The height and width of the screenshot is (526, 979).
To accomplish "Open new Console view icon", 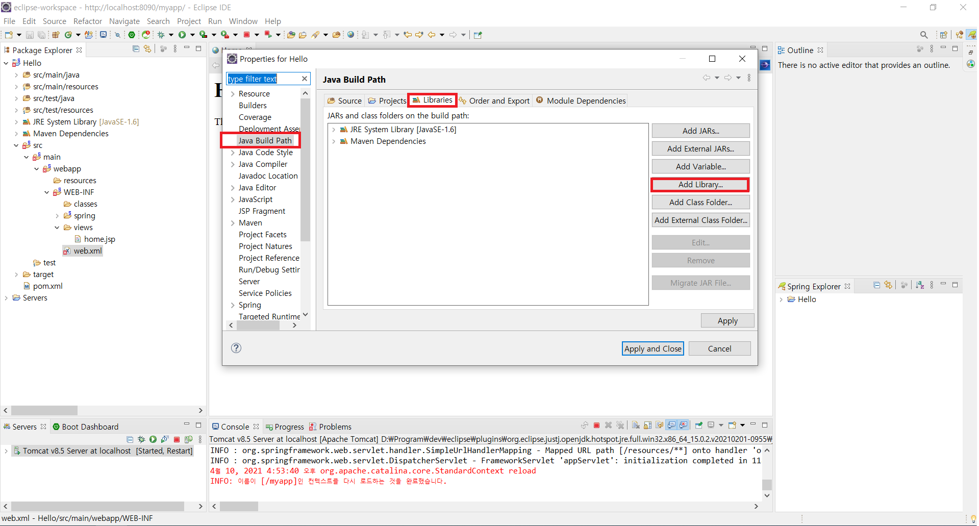I will point(732,425).
